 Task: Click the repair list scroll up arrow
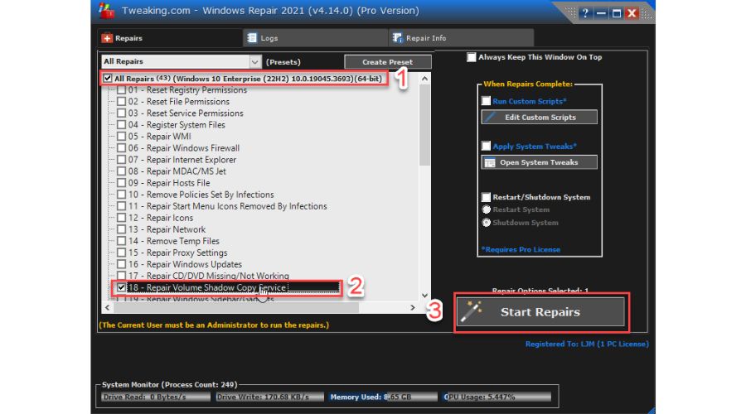coord(424,79)
